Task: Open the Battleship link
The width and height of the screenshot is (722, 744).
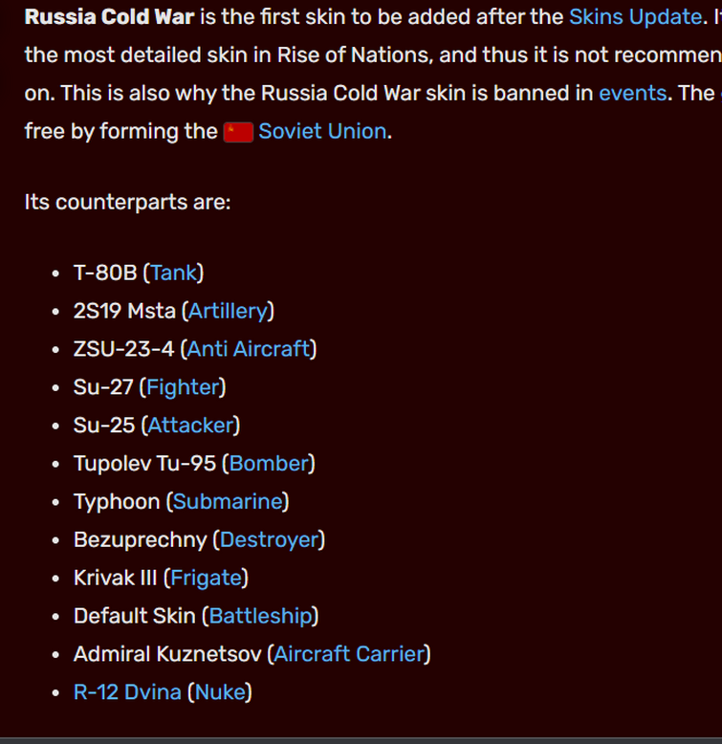Action: [x=260, y=616]
